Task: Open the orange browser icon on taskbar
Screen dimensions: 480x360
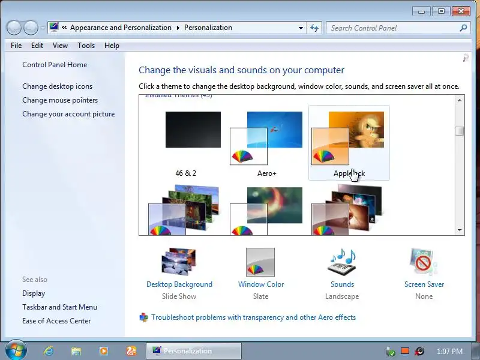Action: [x=131, y=351]
